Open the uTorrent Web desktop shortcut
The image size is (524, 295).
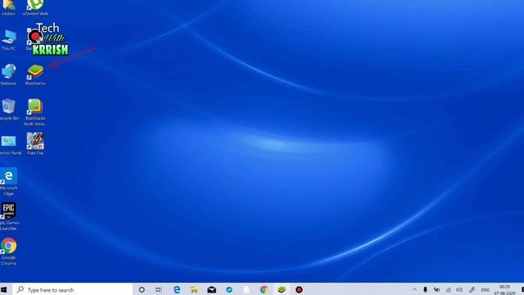(35, 7)
